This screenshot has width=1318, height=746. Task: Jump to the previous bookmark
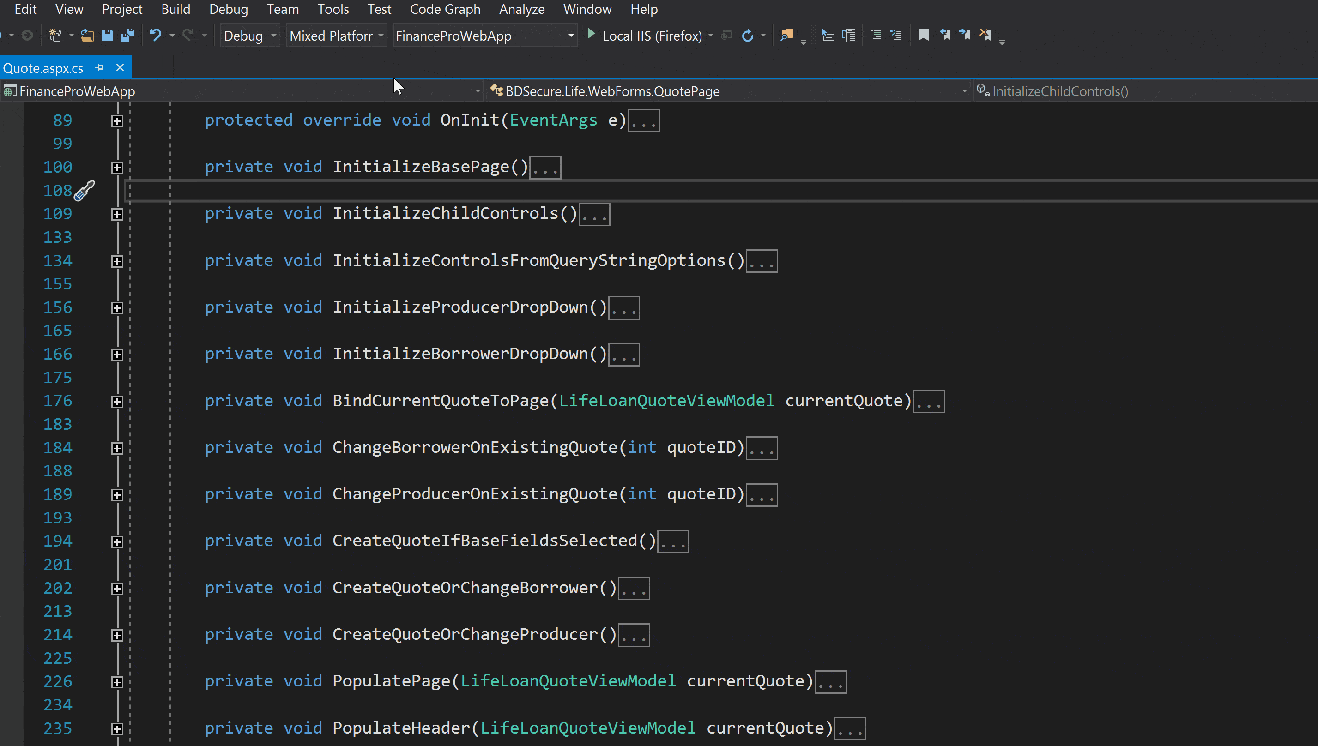coord(945,35)
